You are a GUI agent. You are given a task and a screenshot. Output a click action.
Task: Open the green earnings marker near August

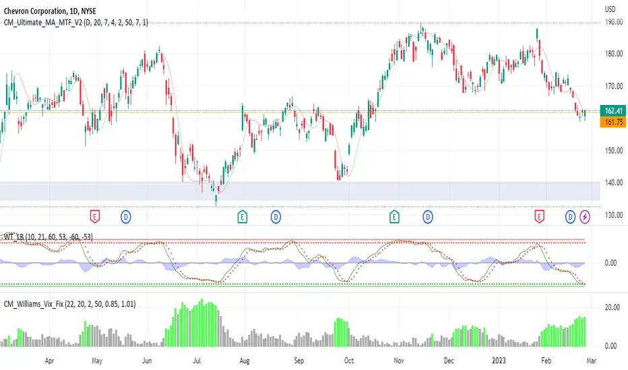(243, 217)
